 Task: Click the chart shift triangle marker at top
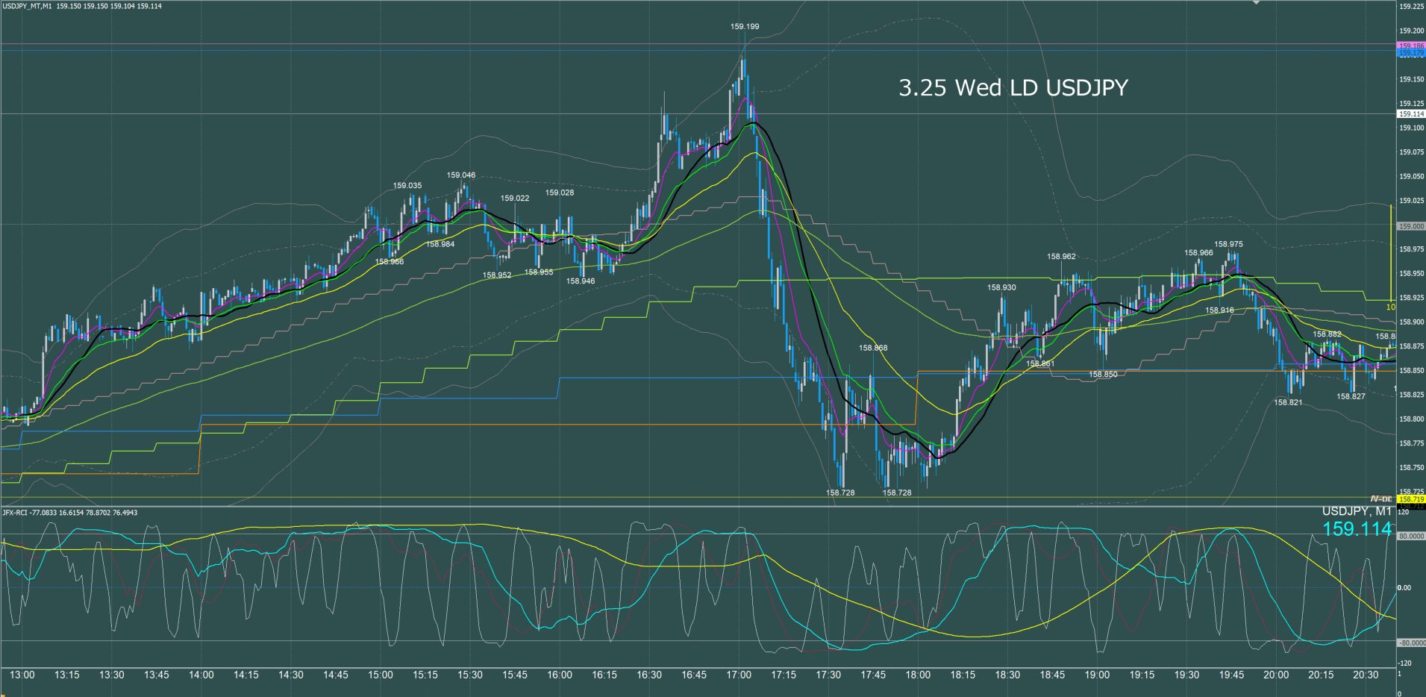pos(1256,3)
